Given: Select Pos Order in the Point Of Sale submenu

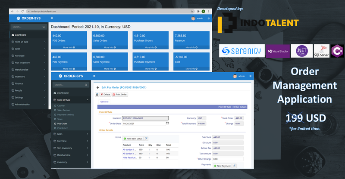Looking at the screenshot, I should click(x=62, y=123).
